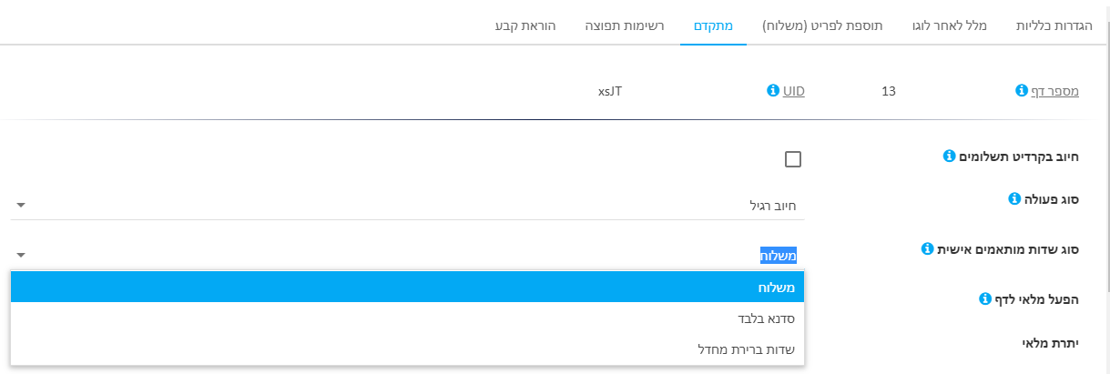Click the מספר דף underlined label

[1055, 91]
